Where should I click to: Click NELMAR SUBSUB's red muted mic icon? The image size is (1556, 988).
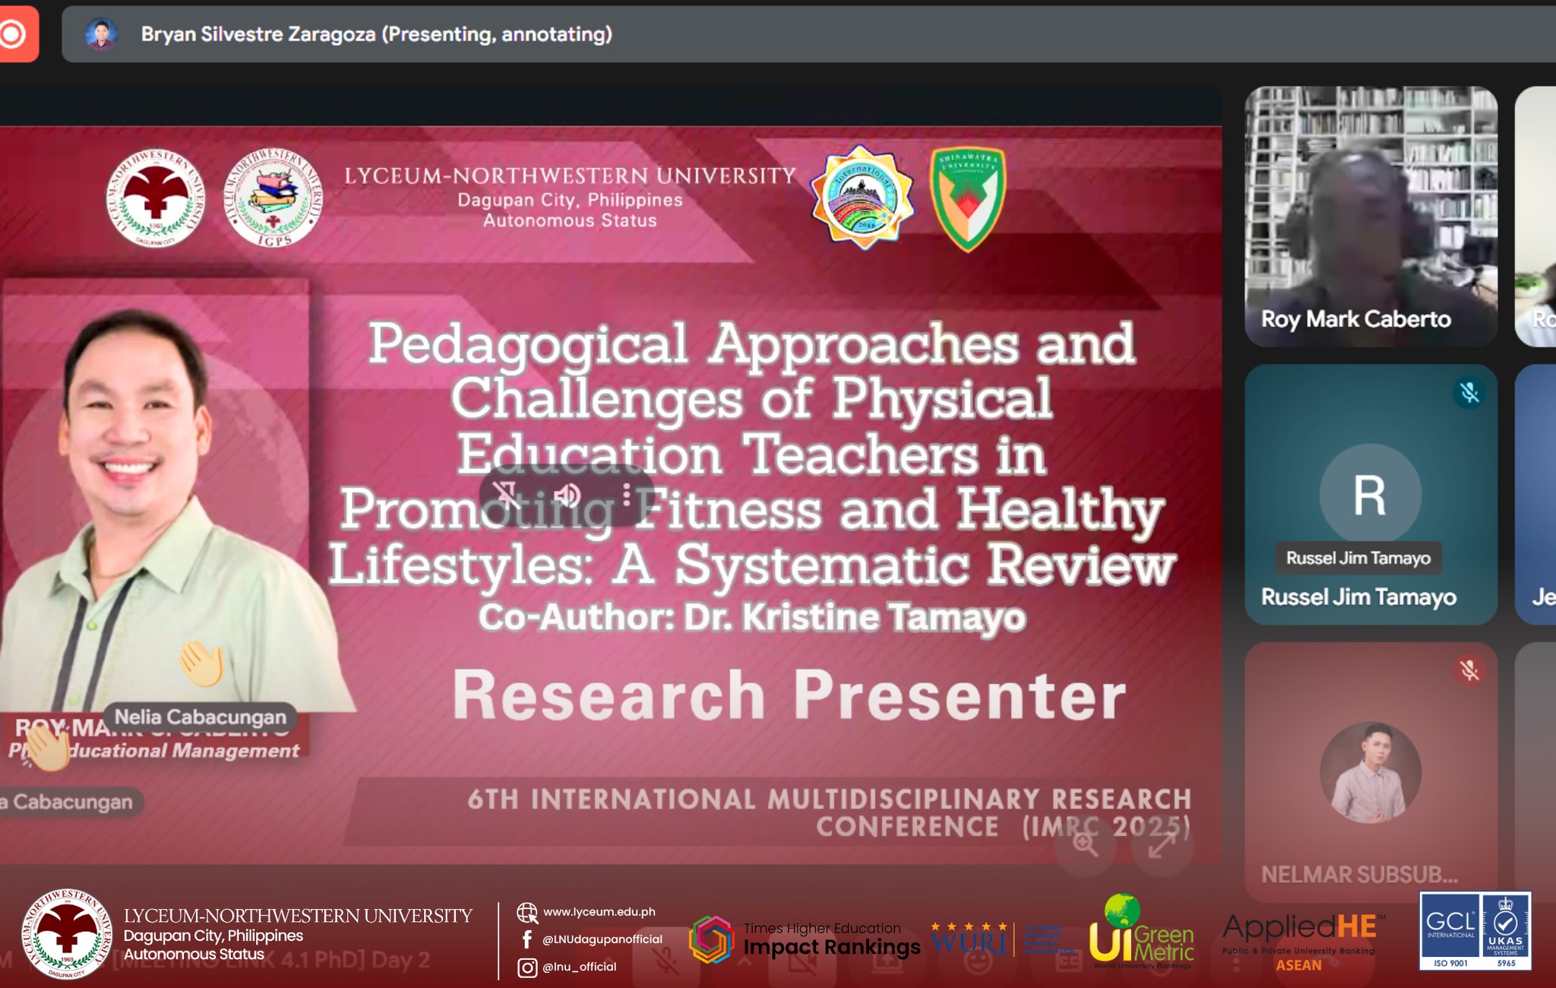click(1469, 670)
